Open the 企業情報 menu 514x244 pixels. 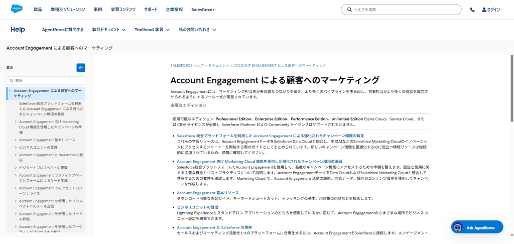(x=174, y=10)
